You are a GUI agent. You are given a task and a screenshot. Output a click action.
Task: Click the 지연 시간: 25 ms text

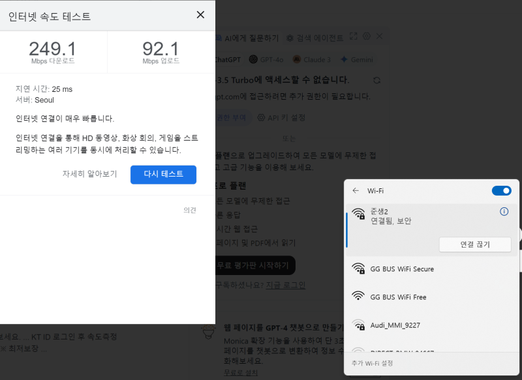(x=44, y=89)
